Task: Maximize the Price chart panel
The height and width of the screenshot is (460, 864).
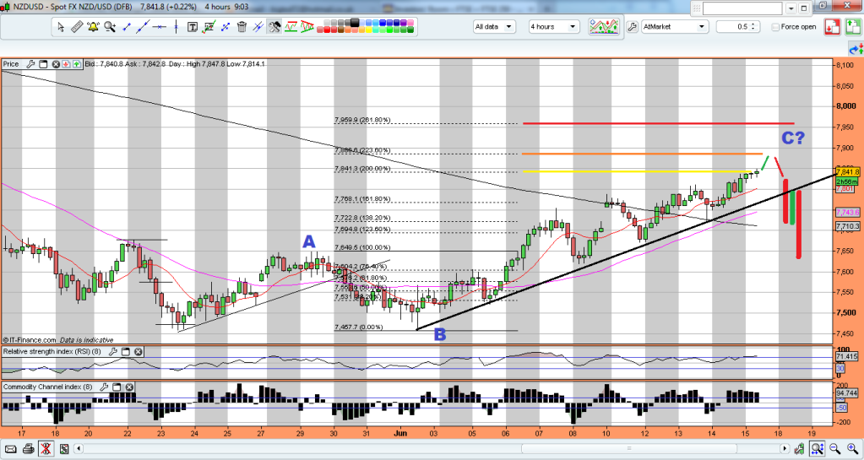Action: (43, 64)
